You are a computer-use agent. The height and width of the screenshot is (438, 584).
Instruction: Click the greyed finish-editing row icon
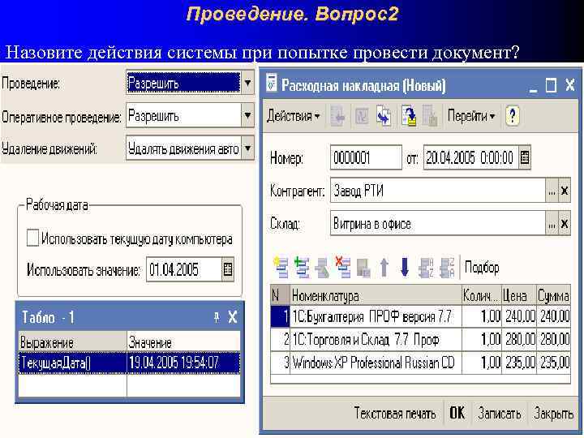pos(363,268)
